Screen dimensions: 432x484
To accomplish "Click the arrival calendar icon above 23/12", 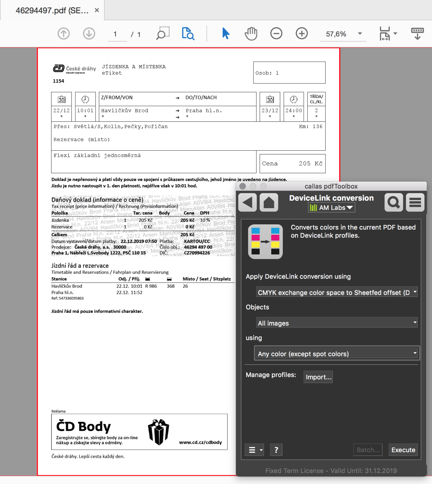I will [x=270, y=99].
